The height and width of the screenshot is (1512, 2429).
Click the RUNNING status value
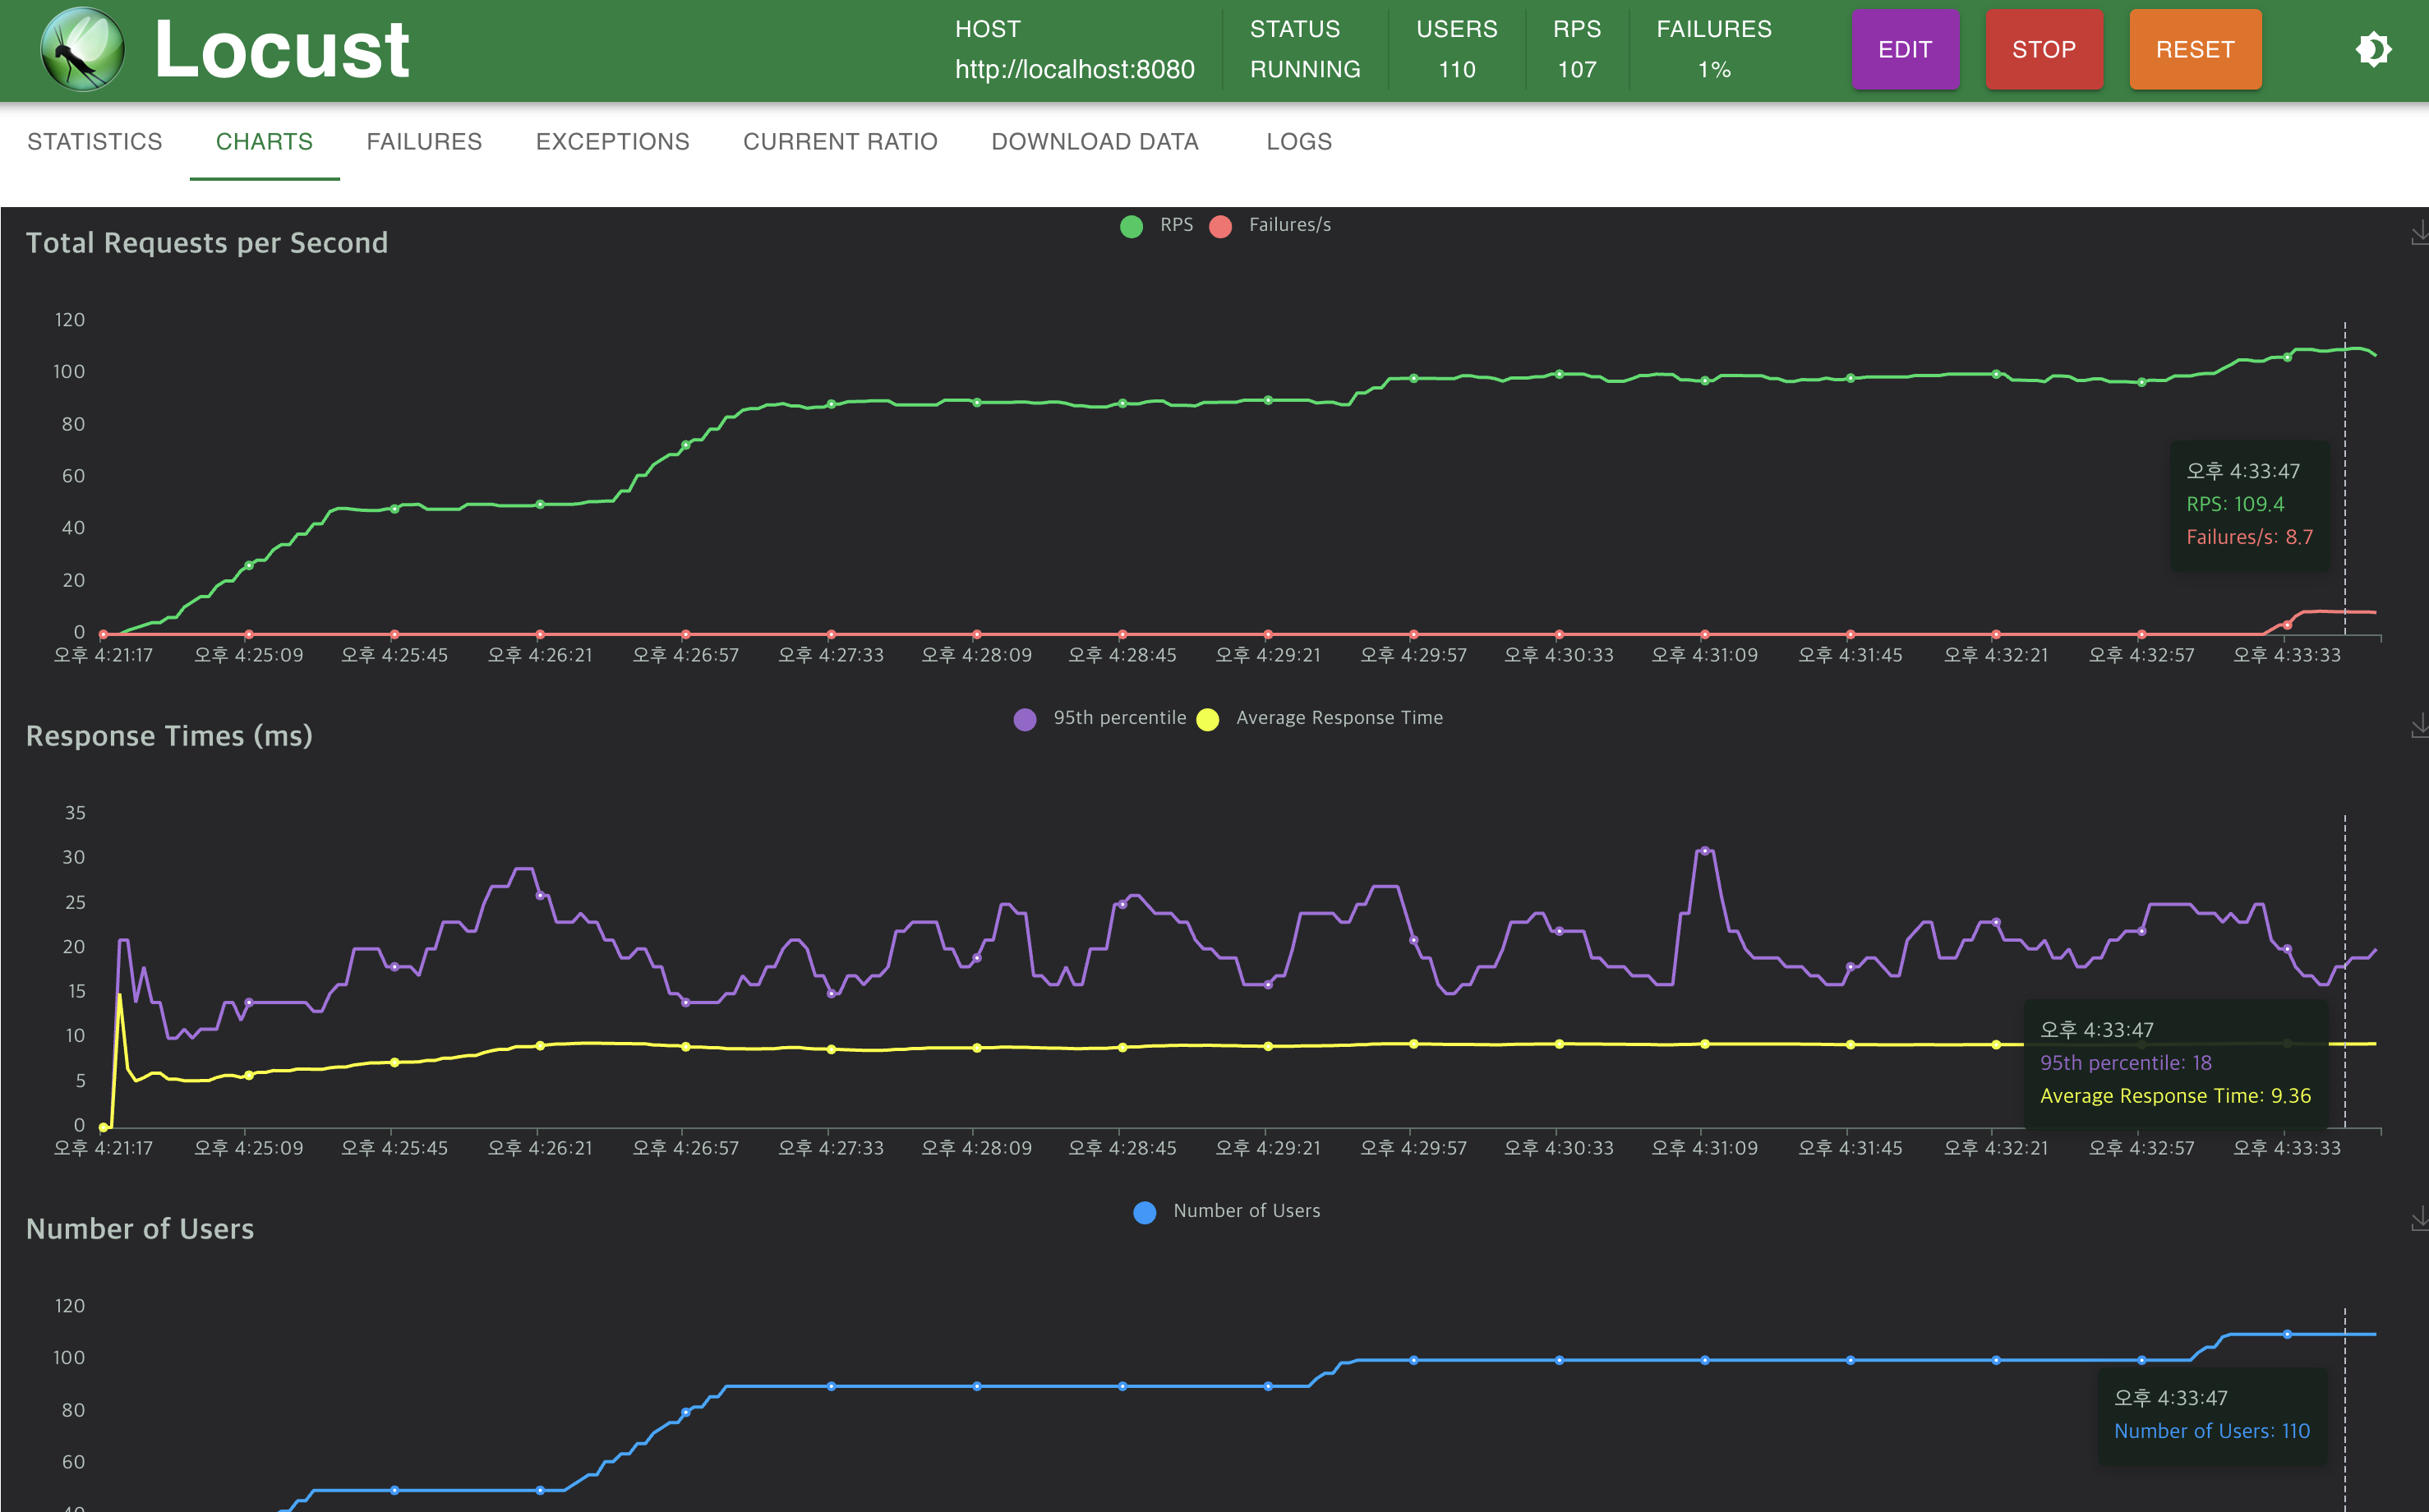click(x=1304, y=69)
